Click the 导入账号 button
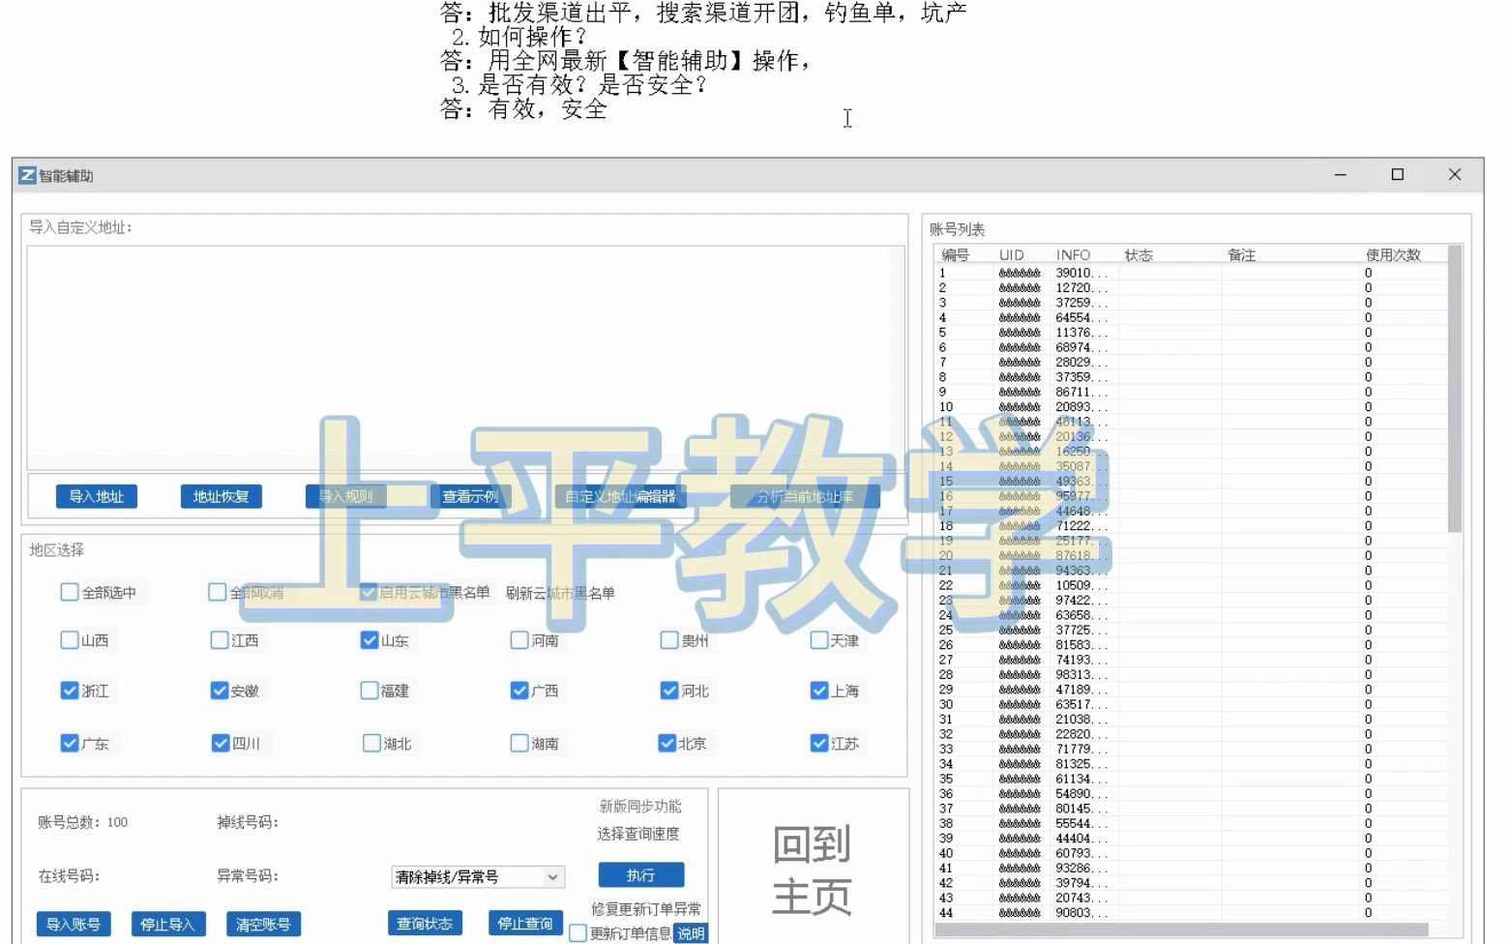The width and height of the screenshot is (1511, 944). [x=74, y=924]
